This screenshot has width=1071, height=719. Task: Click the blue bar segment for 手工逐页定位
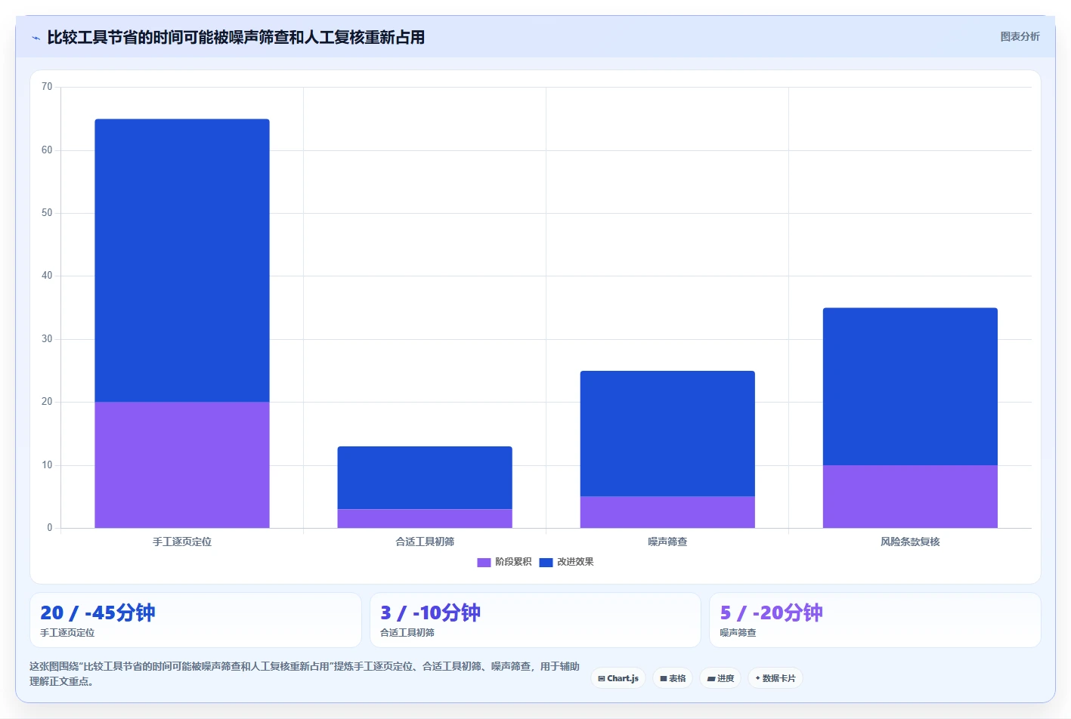(x=182, y=261)
